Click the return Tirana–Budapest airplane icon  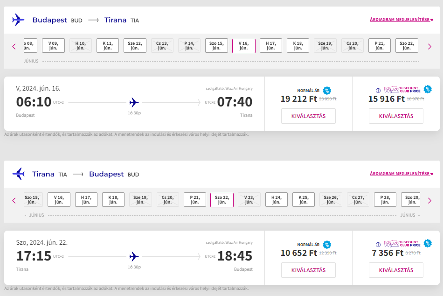click(x=18, y=174)
